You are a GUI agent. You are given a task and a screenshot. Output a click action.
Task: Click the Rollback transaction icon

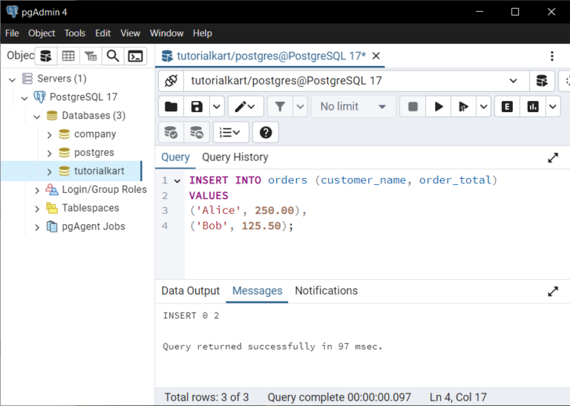pos(197,132)
